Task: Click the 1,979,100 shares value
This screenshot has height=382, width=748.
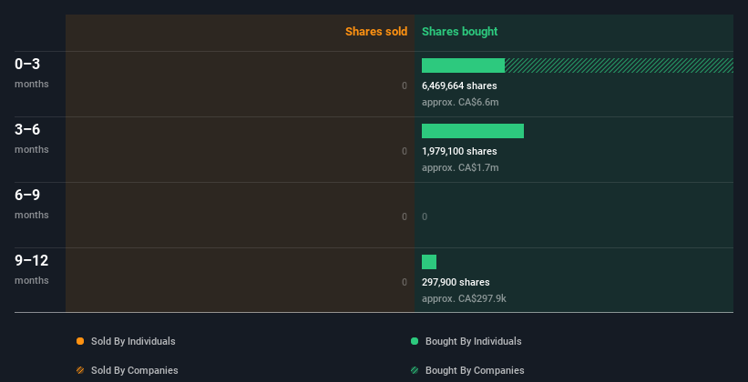Action: click(459, 152)
